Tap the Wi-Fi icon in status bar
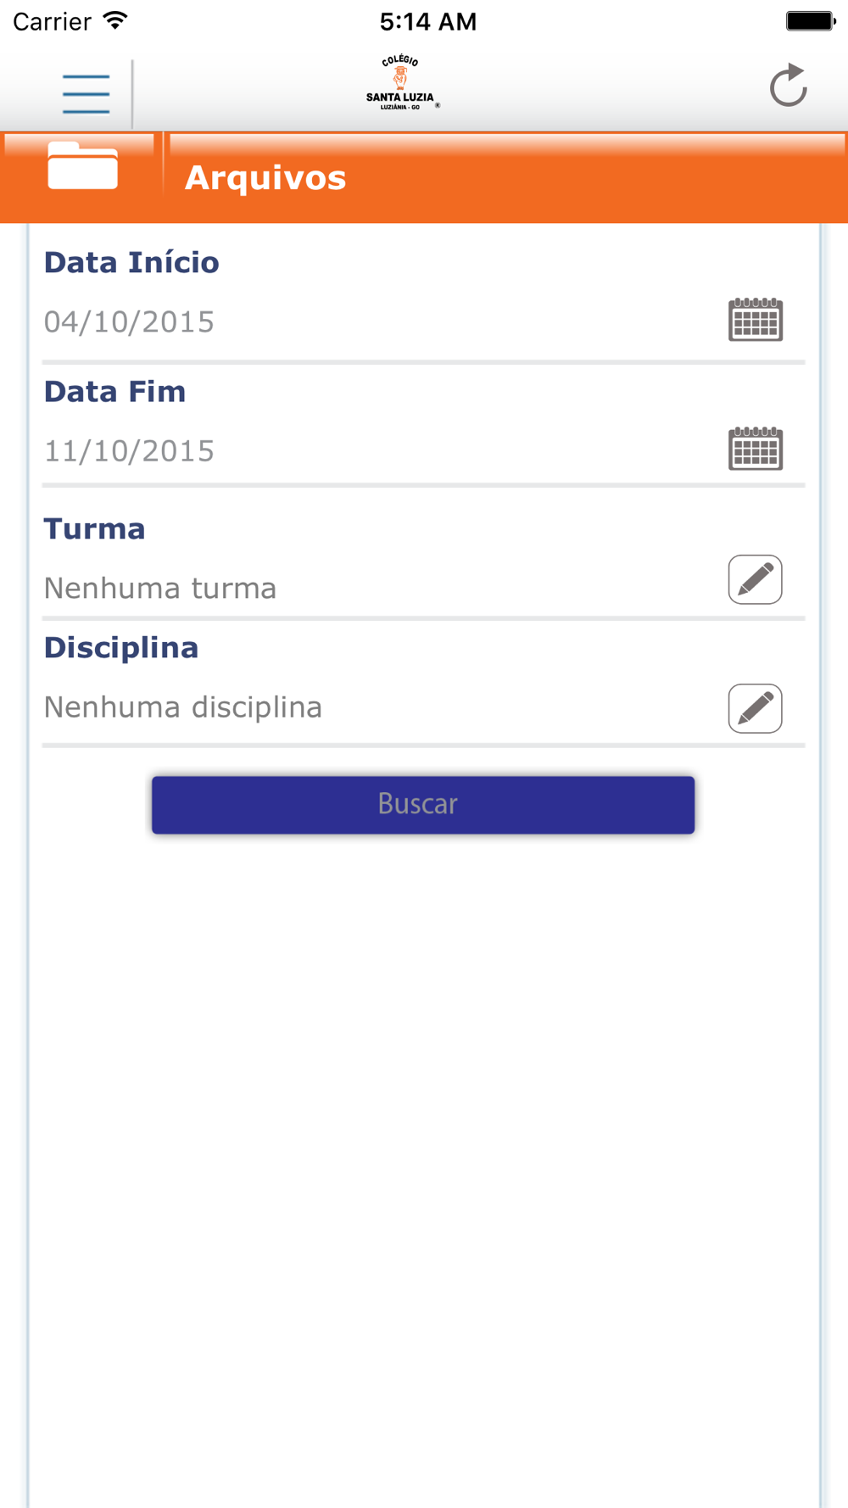The height and width of the screenshot is (1508, 848). (115, 20)
